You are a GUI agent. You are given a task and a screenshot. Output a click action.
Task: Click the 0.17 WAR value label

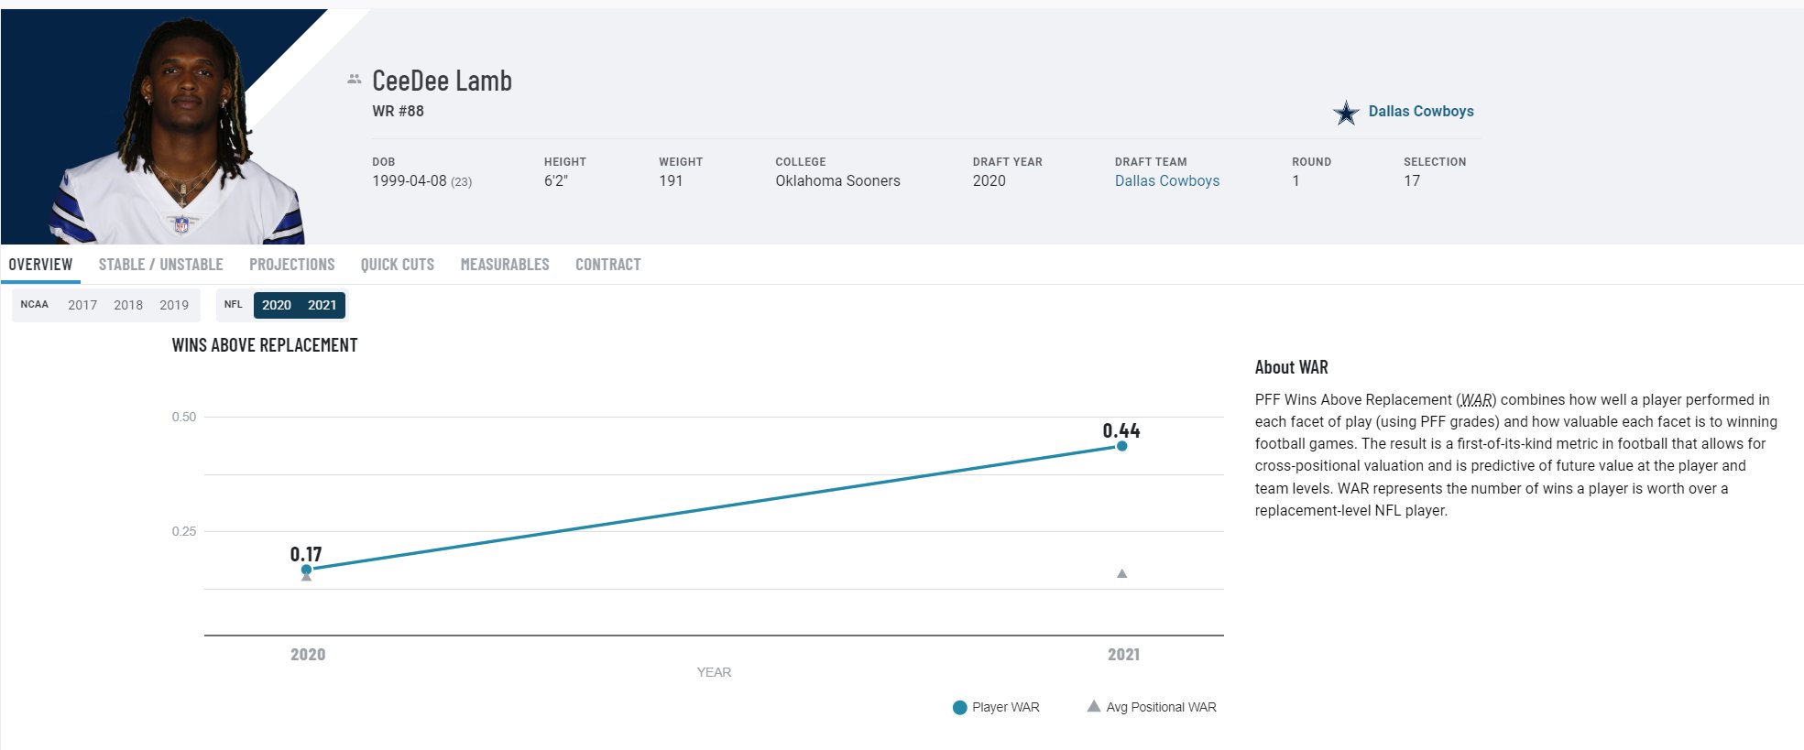coord(306,554)
